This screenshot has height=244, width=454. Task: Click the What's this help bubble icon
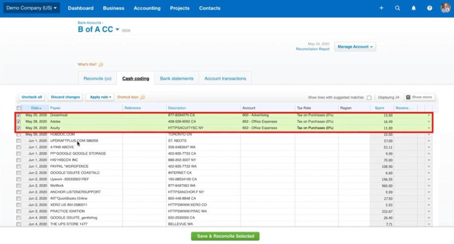point(101,64)
